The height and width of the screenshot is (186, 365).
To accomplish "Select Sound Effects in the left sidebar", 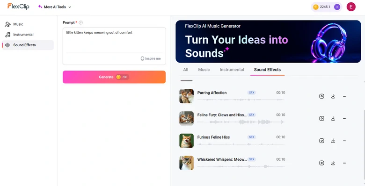I will click(28, 45).
